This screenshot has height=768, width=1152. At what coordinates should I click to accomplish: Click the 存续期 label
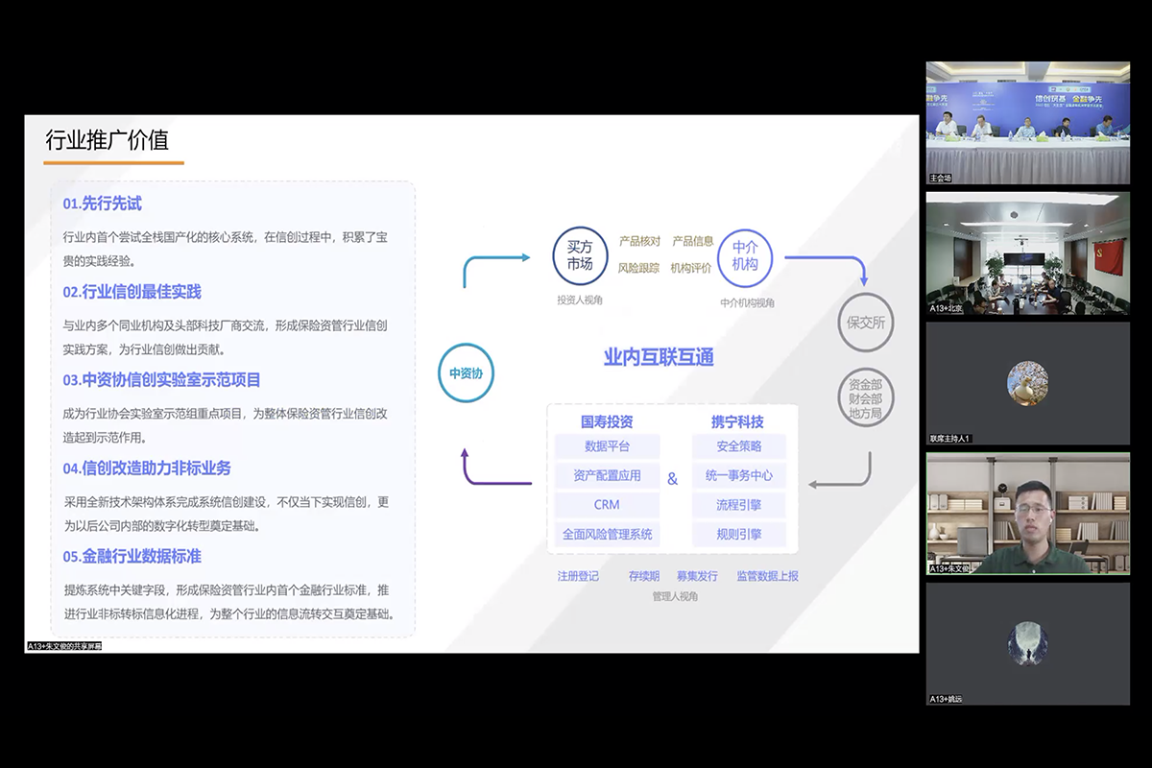click(x=644, y=576)
